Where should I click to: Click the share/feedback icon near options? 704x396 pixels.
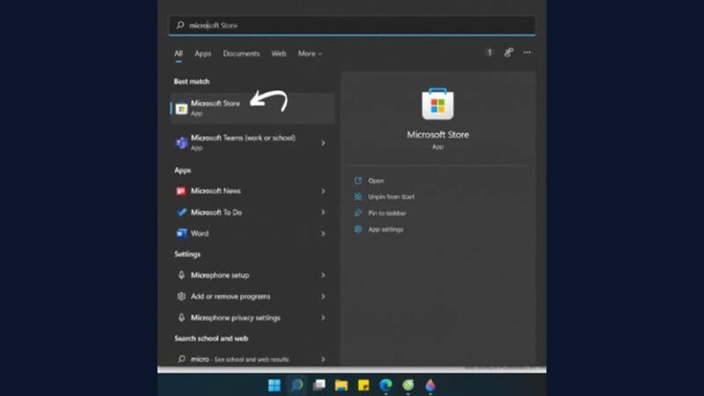point(508,52)
